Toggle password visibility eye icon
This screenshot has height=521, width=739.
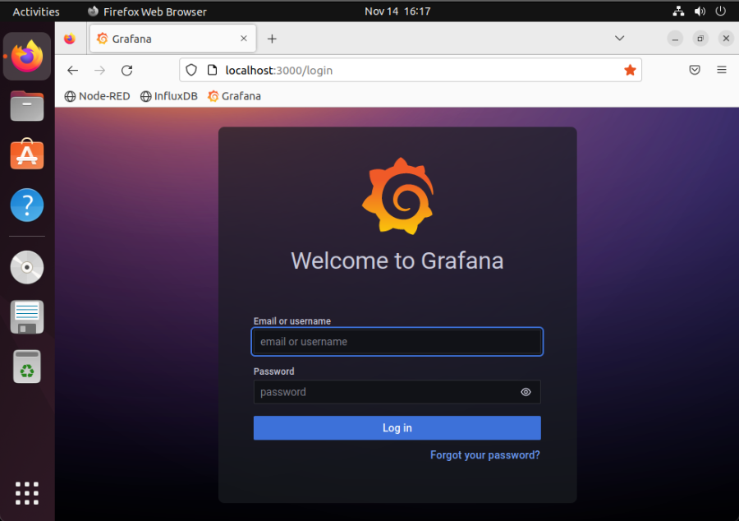pos(526,392)
